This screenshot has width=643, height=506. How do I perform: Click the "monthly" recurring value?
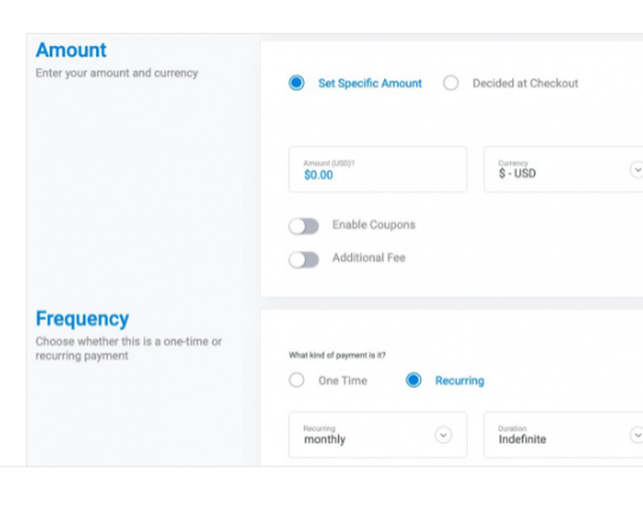pos(324,439)
